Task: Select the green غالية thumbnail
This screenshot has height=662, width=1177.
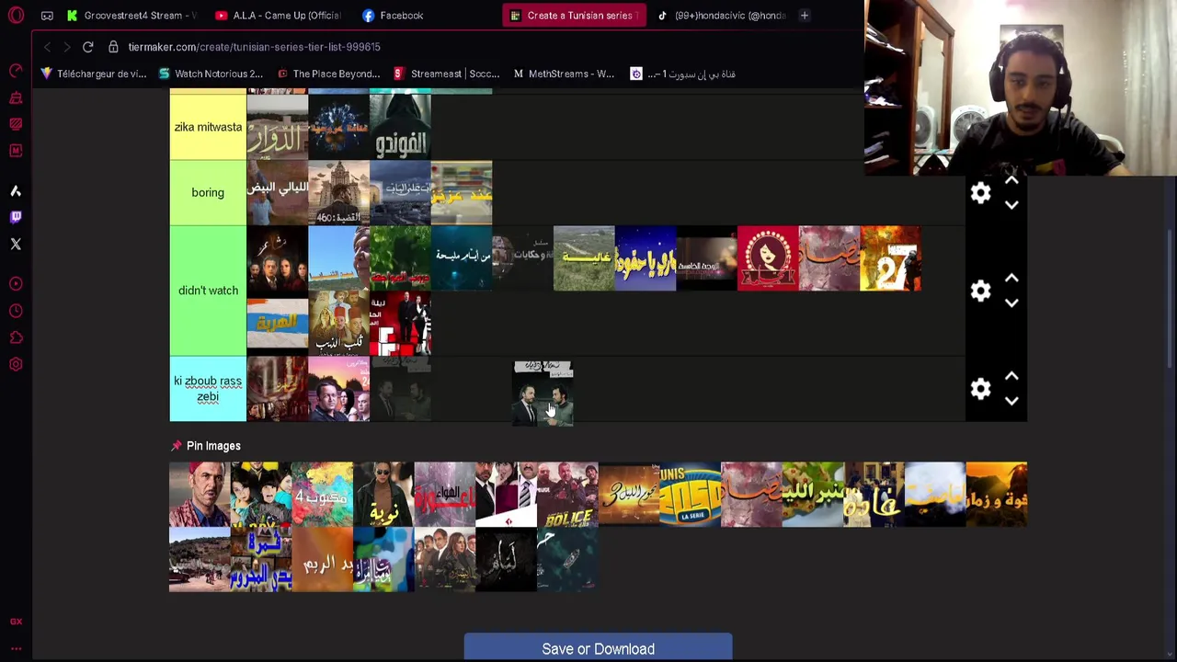Action: (x=584, y=258)
